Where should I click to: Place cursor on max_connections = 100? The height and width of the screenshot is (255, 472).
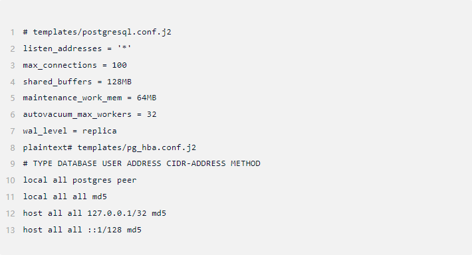point(74,65)
